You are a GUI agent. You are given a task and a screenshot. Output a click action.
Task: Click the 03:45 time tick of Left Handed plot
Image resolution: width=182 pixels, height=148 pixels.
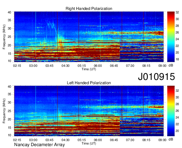(49, 140)
